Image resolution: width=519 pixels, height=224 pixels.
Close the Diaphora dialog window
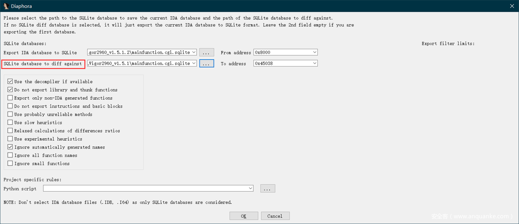point(512,6)
